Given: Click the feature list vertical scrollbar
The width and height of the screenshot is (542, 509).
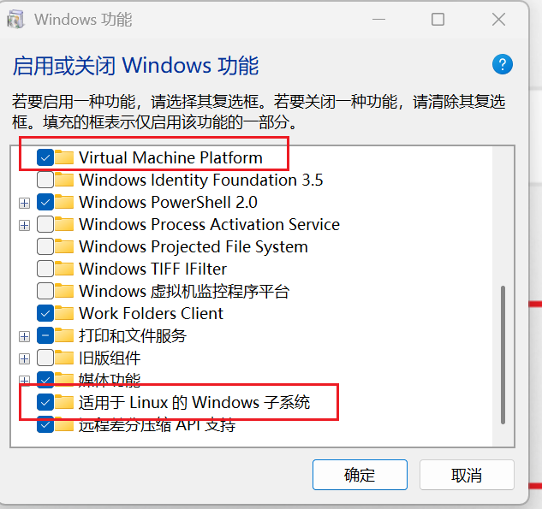Looking at the screenshot, I should point(503,352).
